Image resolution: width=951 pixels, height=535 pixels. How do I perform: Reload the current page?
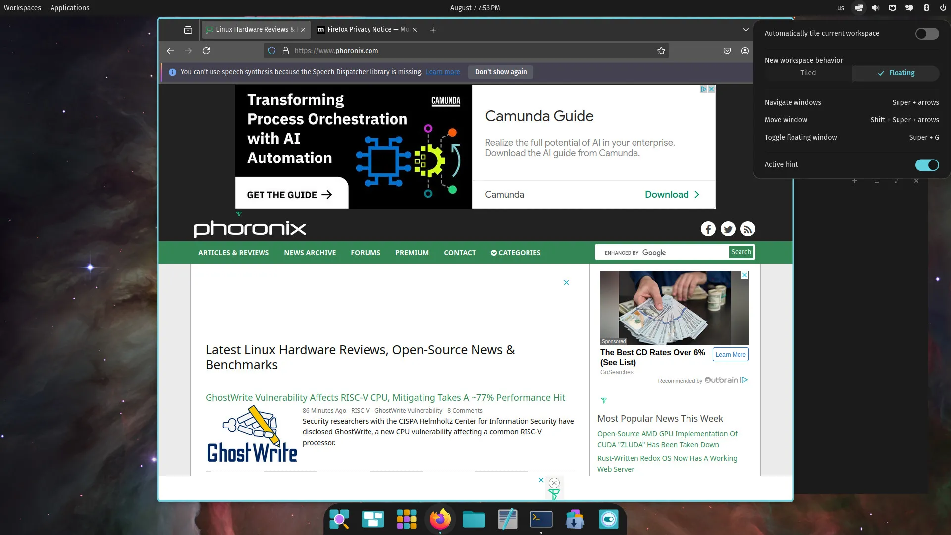tap(206, 51)
